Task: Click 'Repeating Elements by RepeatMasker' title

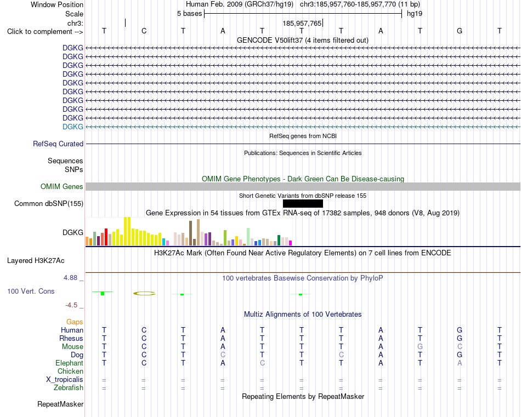Action: (x=303, y=396)
